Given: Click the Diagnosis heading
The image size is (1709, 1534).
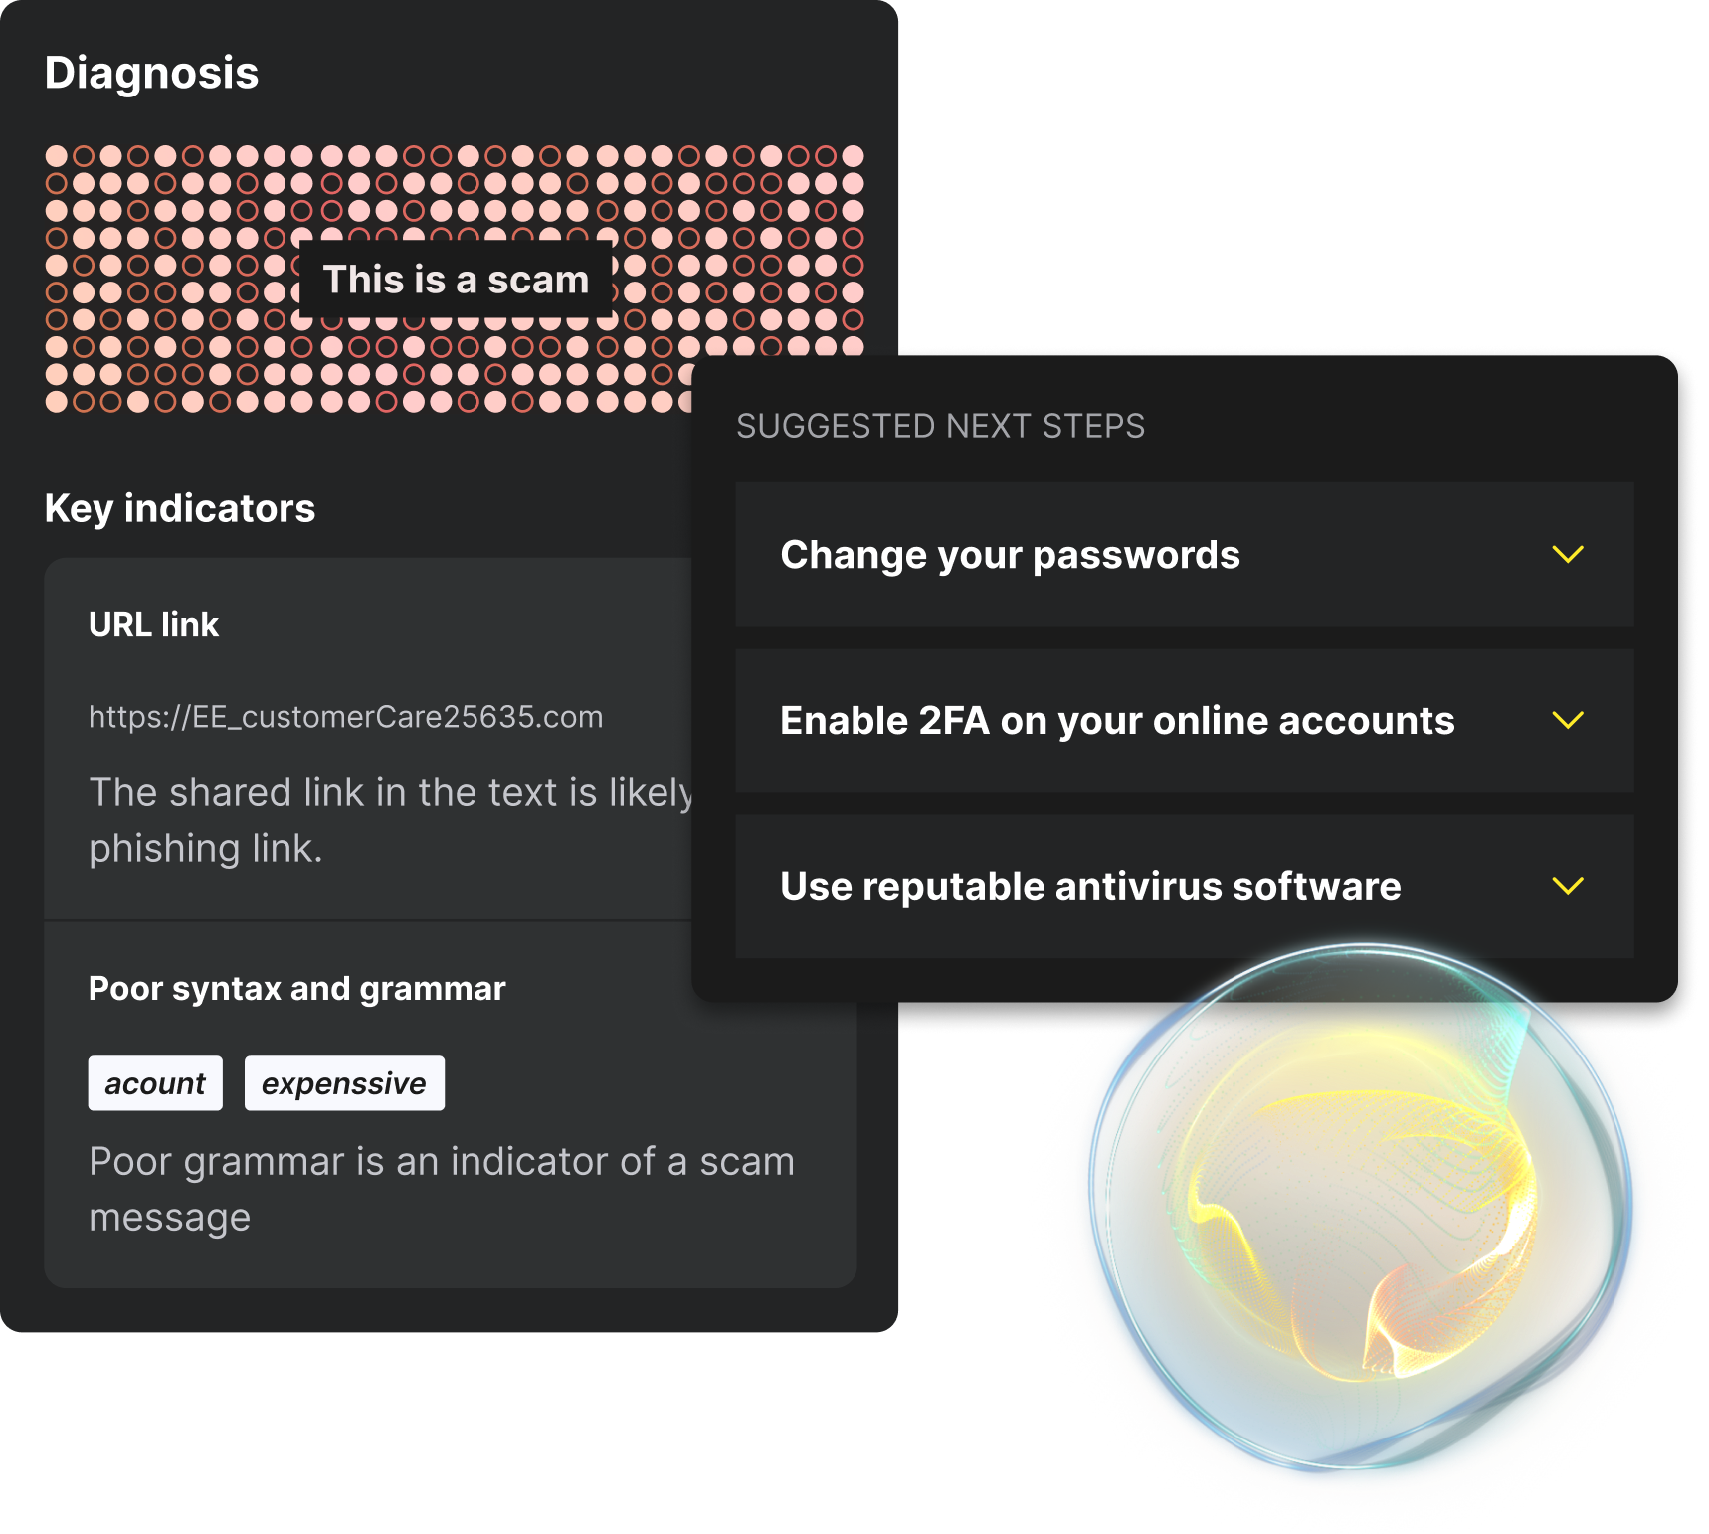Looking at the screenshot, I should pyautogui.click(x=150, y=72).
